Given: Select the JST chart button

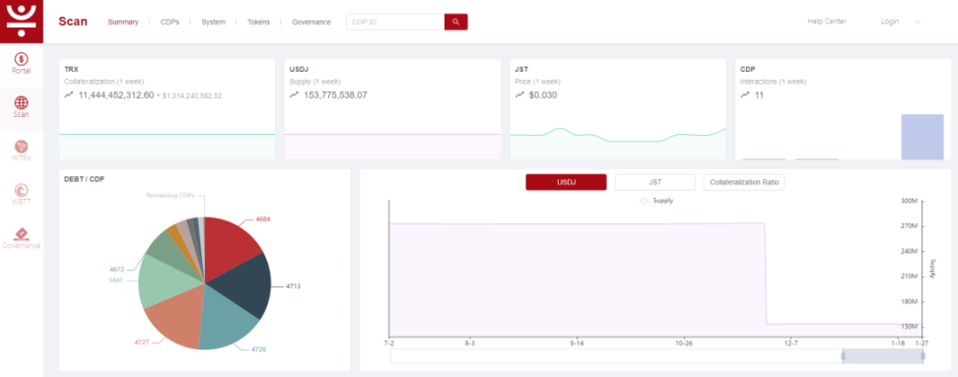Looking at the screenshot, I should 655,182.
